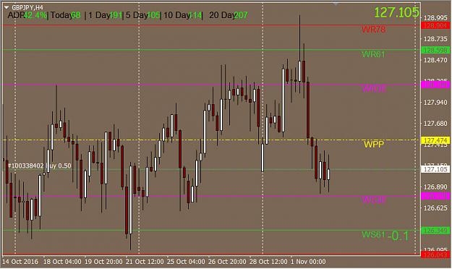Viewport: 452px width, 269px height.
Task: Click the 128.995 price scale value
Action: [435, 18]
